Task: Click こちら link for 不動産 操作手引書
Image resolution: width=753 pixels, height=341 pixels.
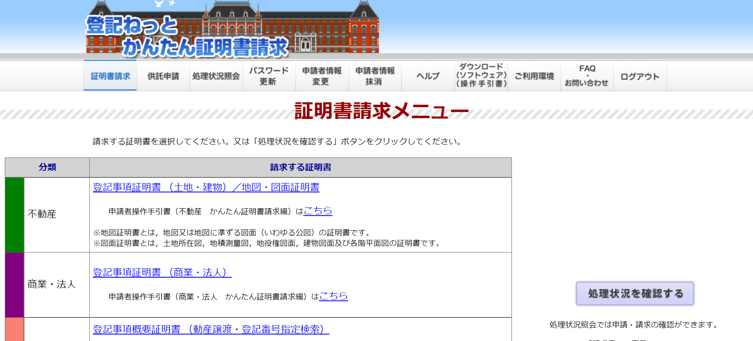Action: click(318, 211)
